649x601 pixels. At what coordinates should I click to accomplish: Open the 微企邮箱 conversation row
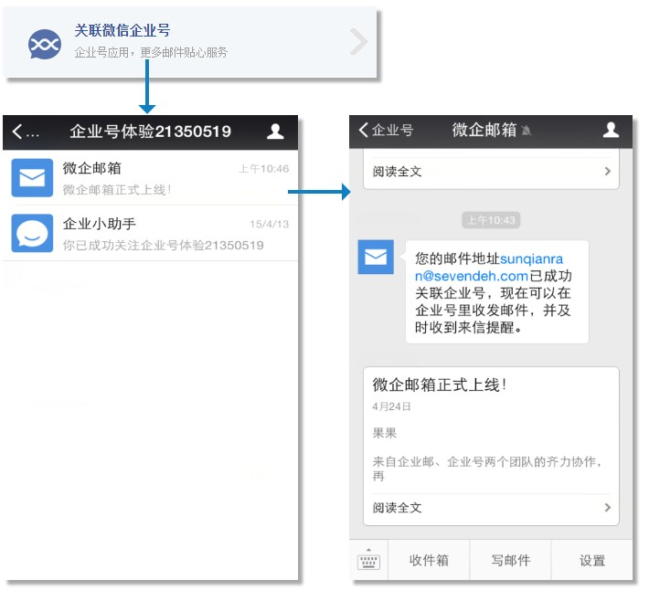[x=150, y=178]
